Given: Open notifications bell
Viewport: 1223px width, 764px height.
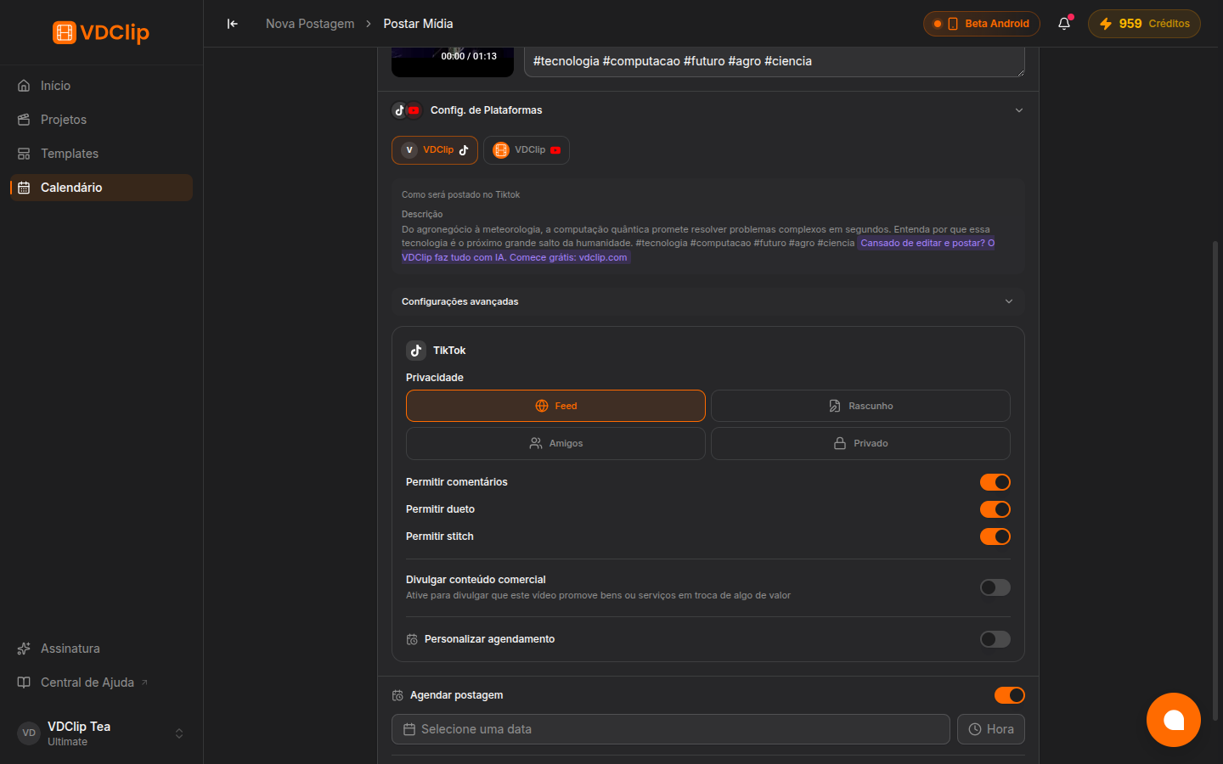Looking at the screenshot, I should point(1064,24).
